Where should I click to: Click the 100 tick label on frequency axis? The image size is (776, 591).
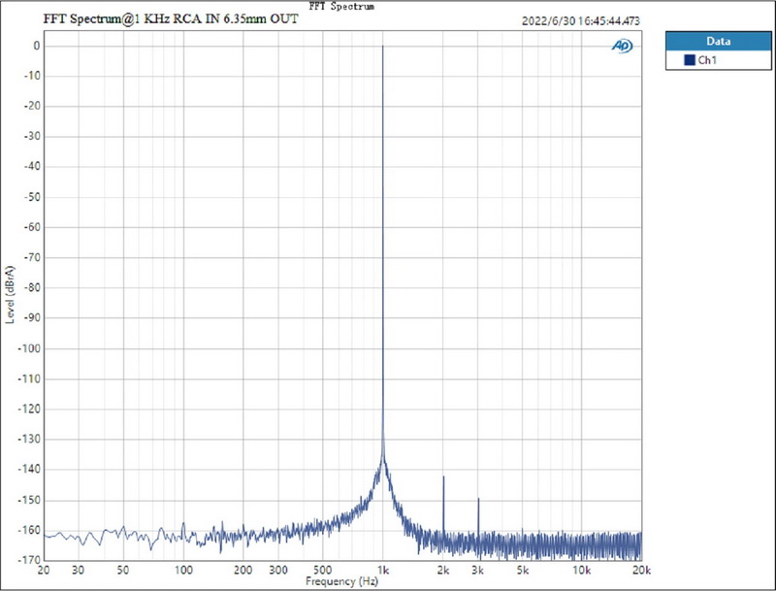[182, 571]
